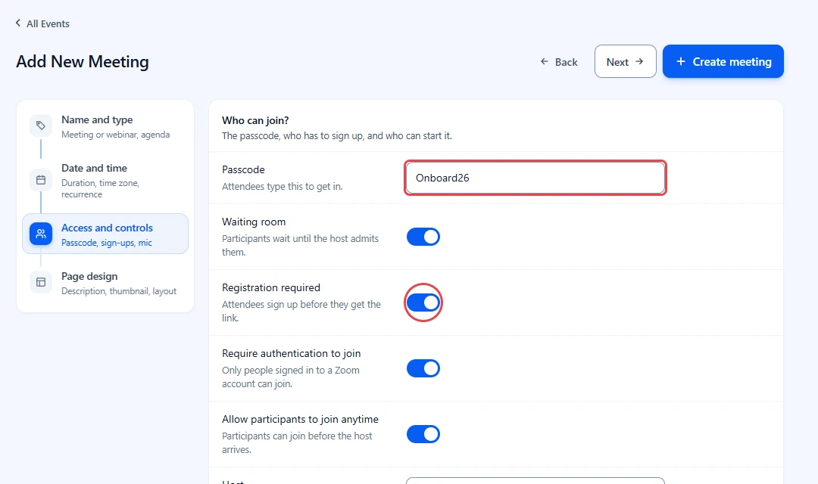Click 'Allow participants to join anytime' label
This screenshot has width=818, height=484.
(300, 419)
